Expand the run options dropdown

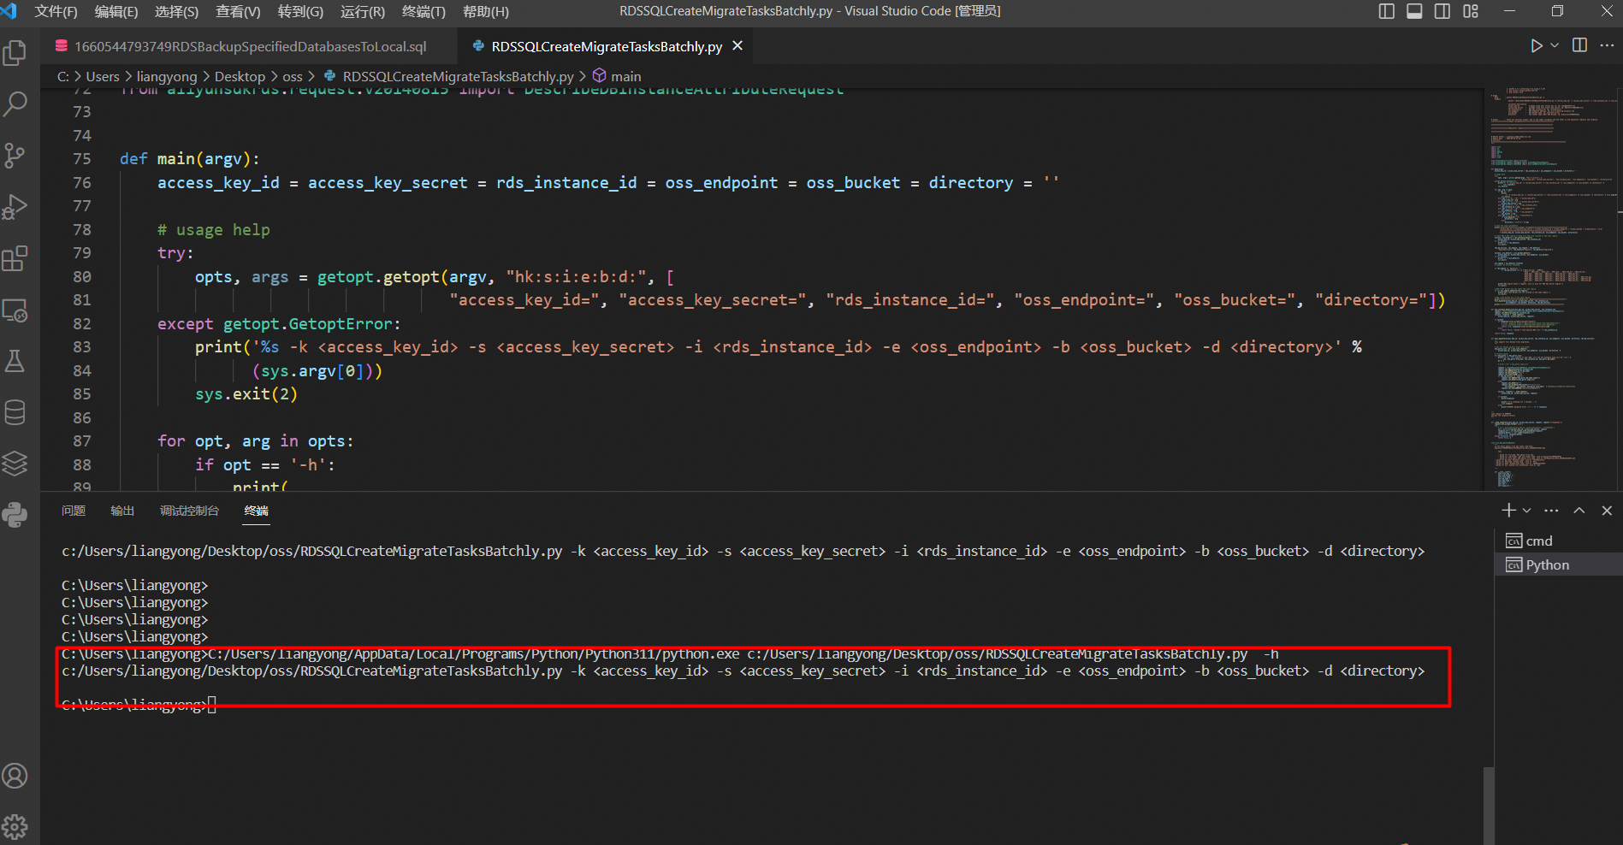1555,45
